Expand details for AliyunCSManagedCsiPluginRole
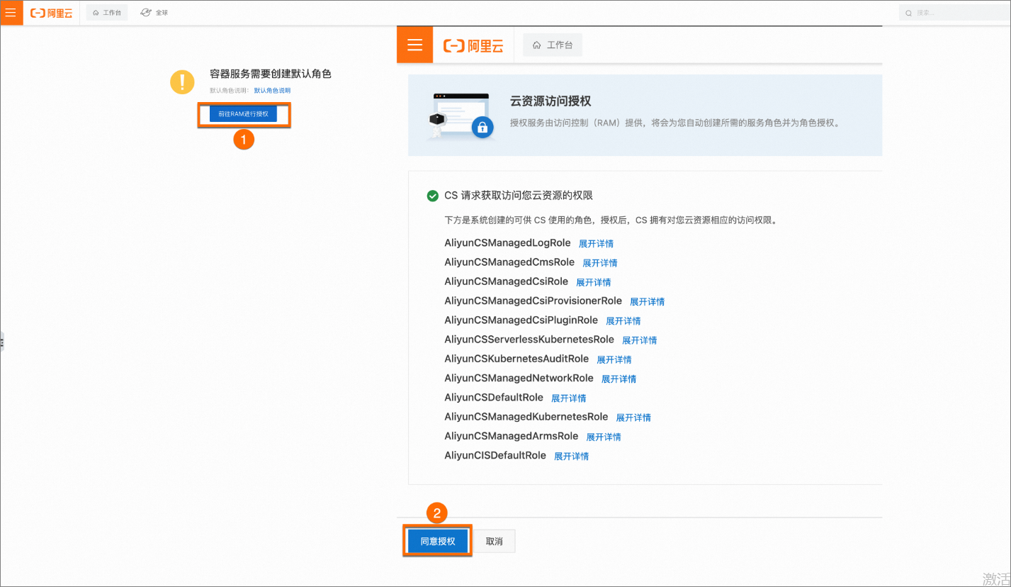The height and width of the screenshot is (587, 1011). coord(623,320)
